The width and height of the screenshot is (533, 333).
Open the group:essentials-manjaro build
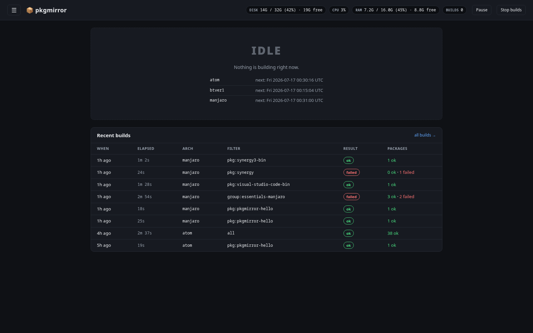pyautogui.click(x=266, y=197)
